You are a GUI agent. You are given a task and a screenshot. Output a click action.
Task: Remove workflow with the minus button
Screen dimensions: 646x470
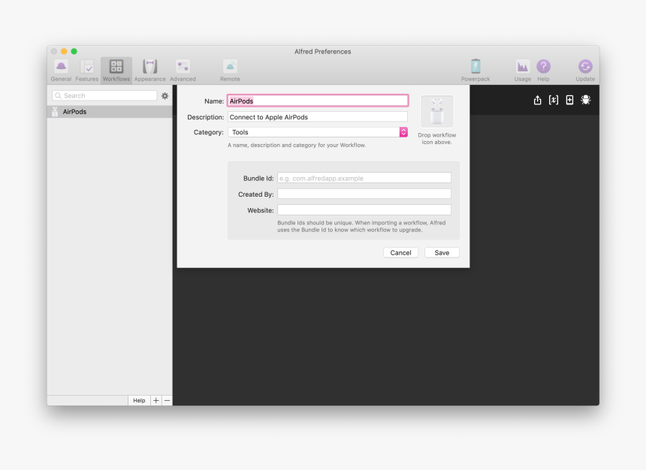[167, 400]
